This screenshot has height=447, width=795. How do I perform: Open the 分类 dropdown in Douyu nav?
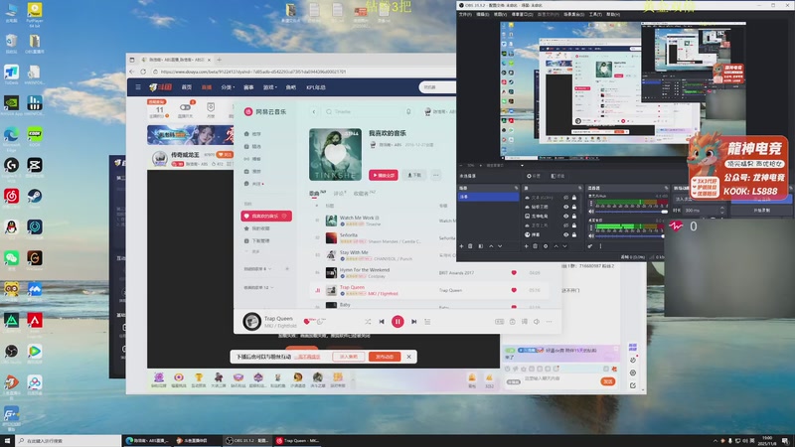tap(228, 87)
